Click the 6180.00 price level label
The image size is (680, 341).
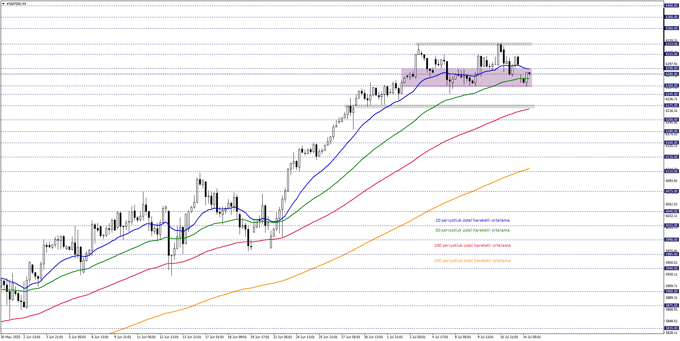pyautogui.click(x=671, y=131)
